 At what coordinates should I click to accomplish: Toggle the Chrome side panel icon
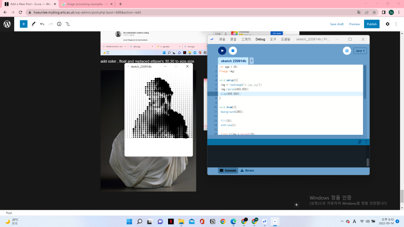coord(383,12)
